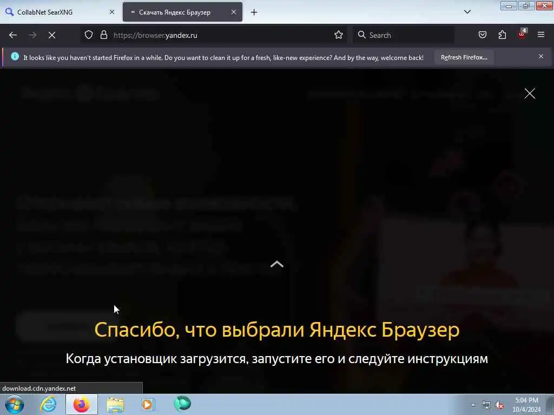
Task: Open the muted volume tray icon
Action: [499, 405]
